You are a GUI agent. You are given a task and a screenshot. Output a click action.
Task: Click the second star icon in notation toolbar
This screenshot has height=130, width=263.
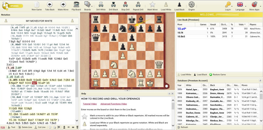[x=54, y=127]
